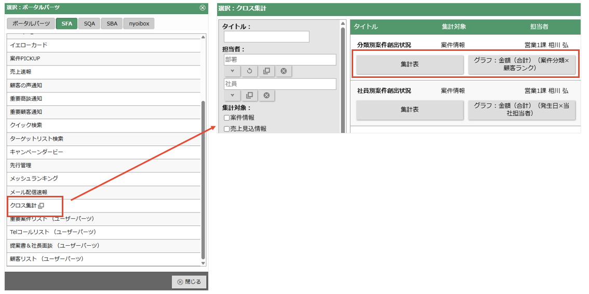Click the popup icon beside クロス集計
The width and height of the screenshot is (589, 294).
click(42, 206)
